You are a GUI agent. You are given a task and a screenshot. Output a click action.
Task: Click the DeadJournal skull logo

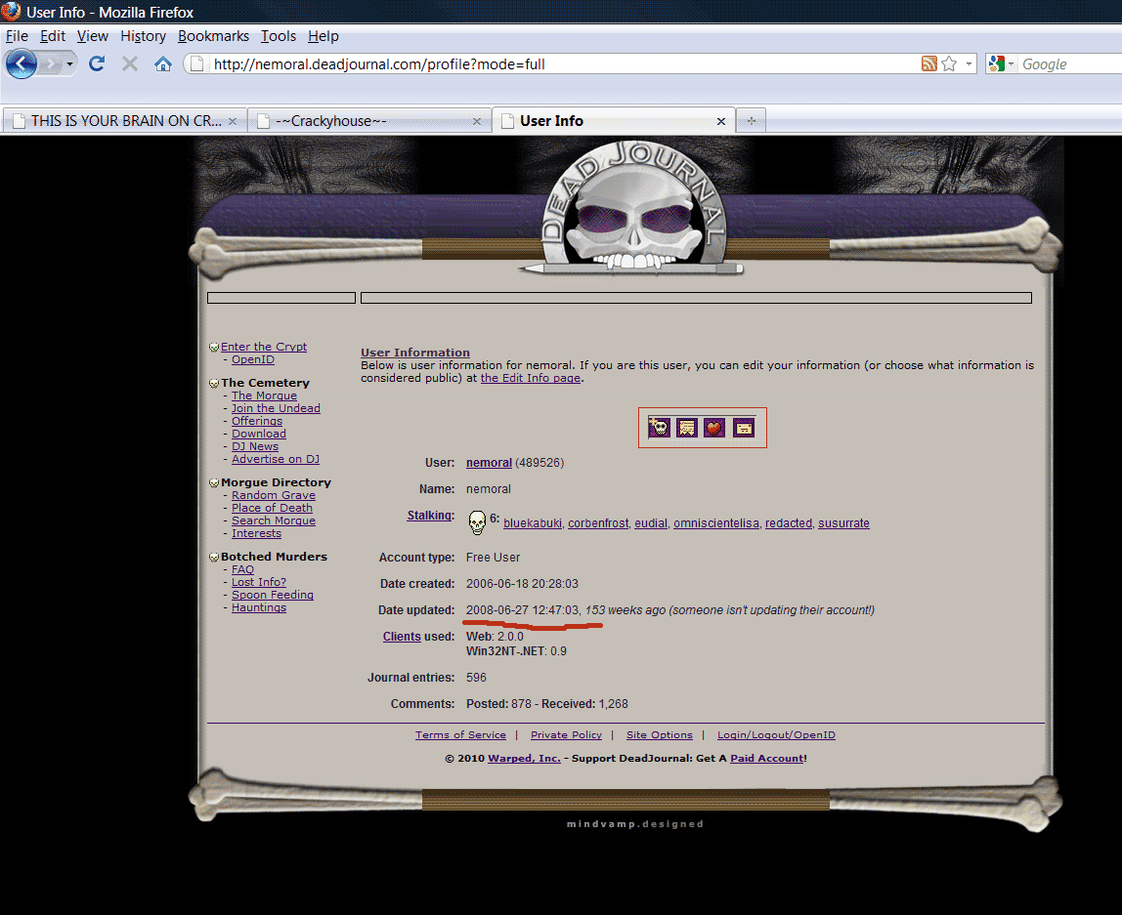coord(634,209)
